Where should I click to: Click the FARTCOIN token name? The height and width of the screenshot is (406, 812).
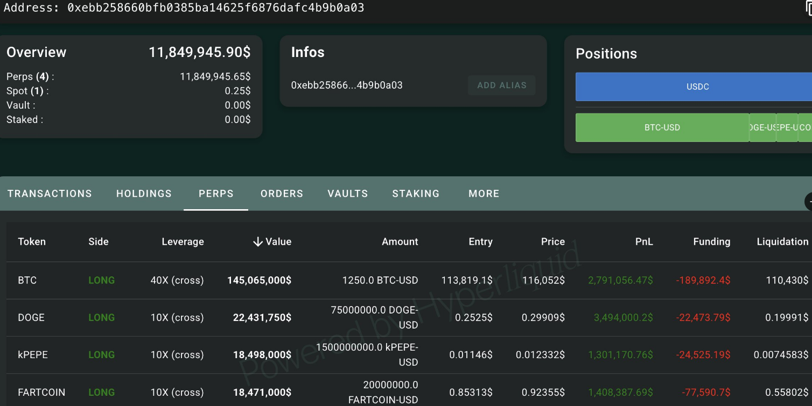click(x=41, y=392)
